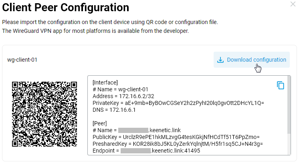Click the WireGuard QR code image
299x163 pixels.
pos(44,115)
